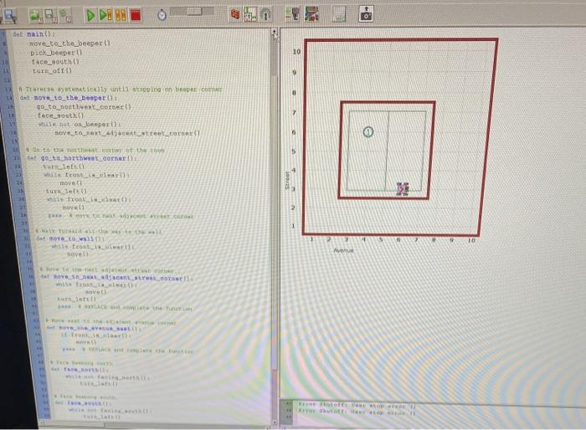
Task: Click the add or remove robot icon
Action: click(293, 14)
